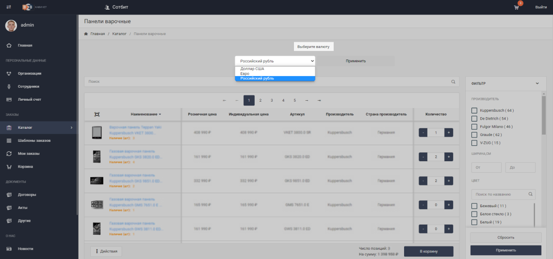The image size is (553, 259).
Task: Click Сбросить in filter panel
Action: 506,238
